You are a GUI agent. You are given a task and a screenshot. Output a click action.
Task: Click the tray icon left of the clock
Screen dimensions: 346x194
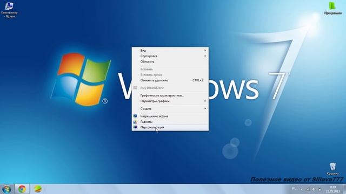[x=320, y=189]
